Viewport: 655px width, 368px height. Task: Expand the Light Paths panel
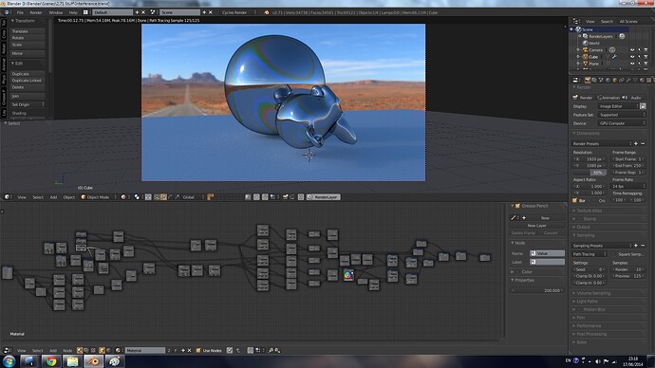tap(587, 302)
